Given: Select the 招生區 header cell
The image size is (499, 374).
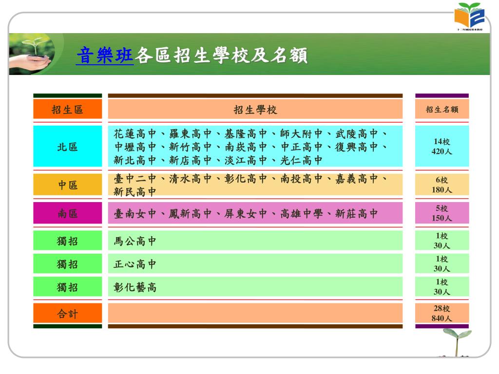Looking at the screenshot, I should click(67, 110).
